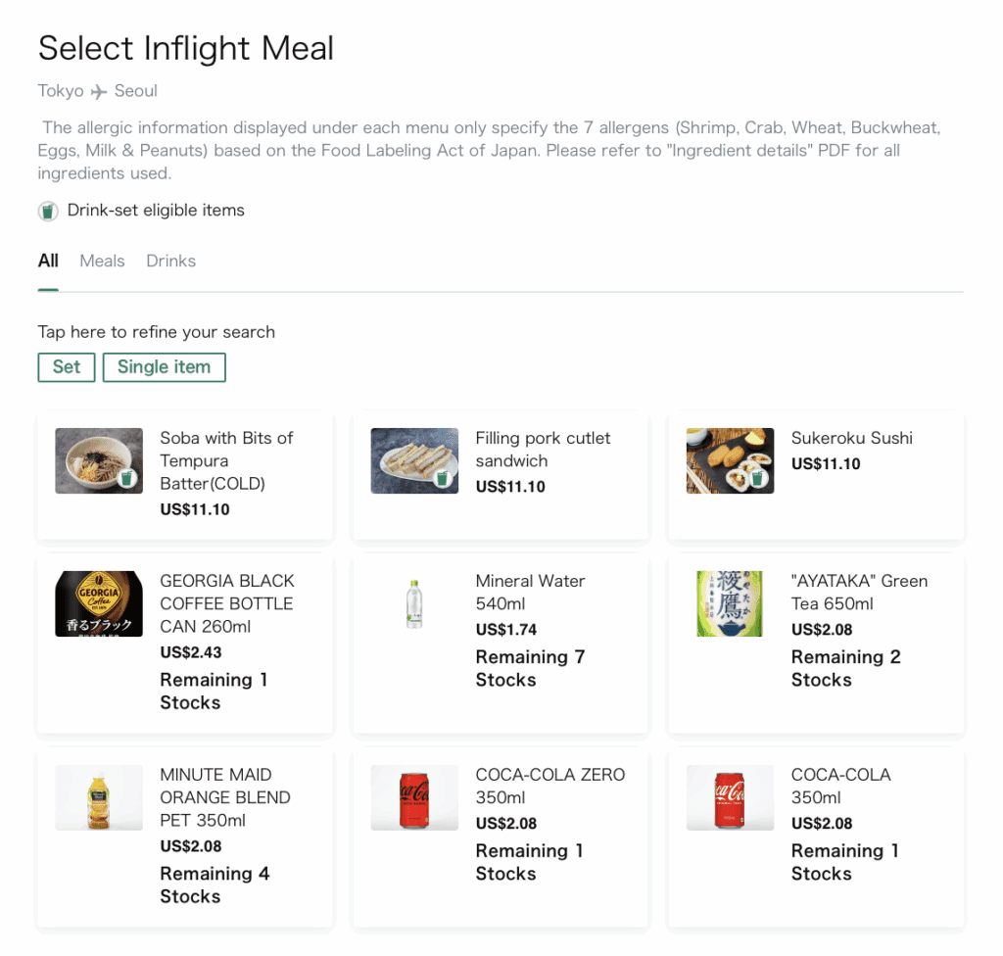This screenshot has height=956, width=1003.
Task: Select Soba with Bits of Tempura Batter
Action: click(x=226, y=460)
